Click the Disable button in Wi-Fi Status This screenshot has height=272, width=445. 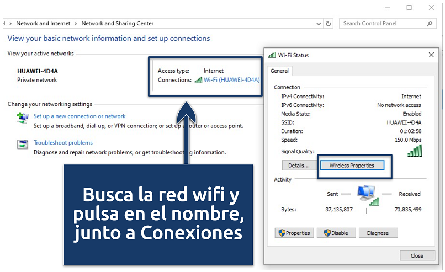click(336, 233)
